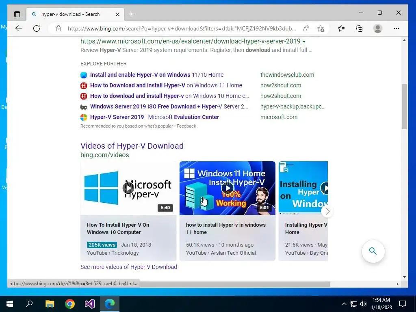Open a new browser tab

click(x=131, y=14)
